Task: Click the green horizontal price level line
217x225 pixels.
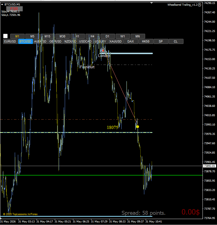Action: [x=101, y=175]
